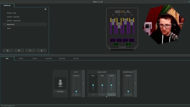Image resolution: width=190 pixels, height=107 pixels.
Task: Expand the Compressor advanced settings arrow
Action: [x=135, y=84]
